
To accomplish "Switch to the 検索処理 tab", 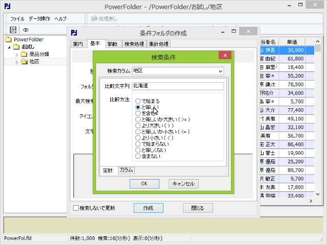I will (x=134, y=44).
